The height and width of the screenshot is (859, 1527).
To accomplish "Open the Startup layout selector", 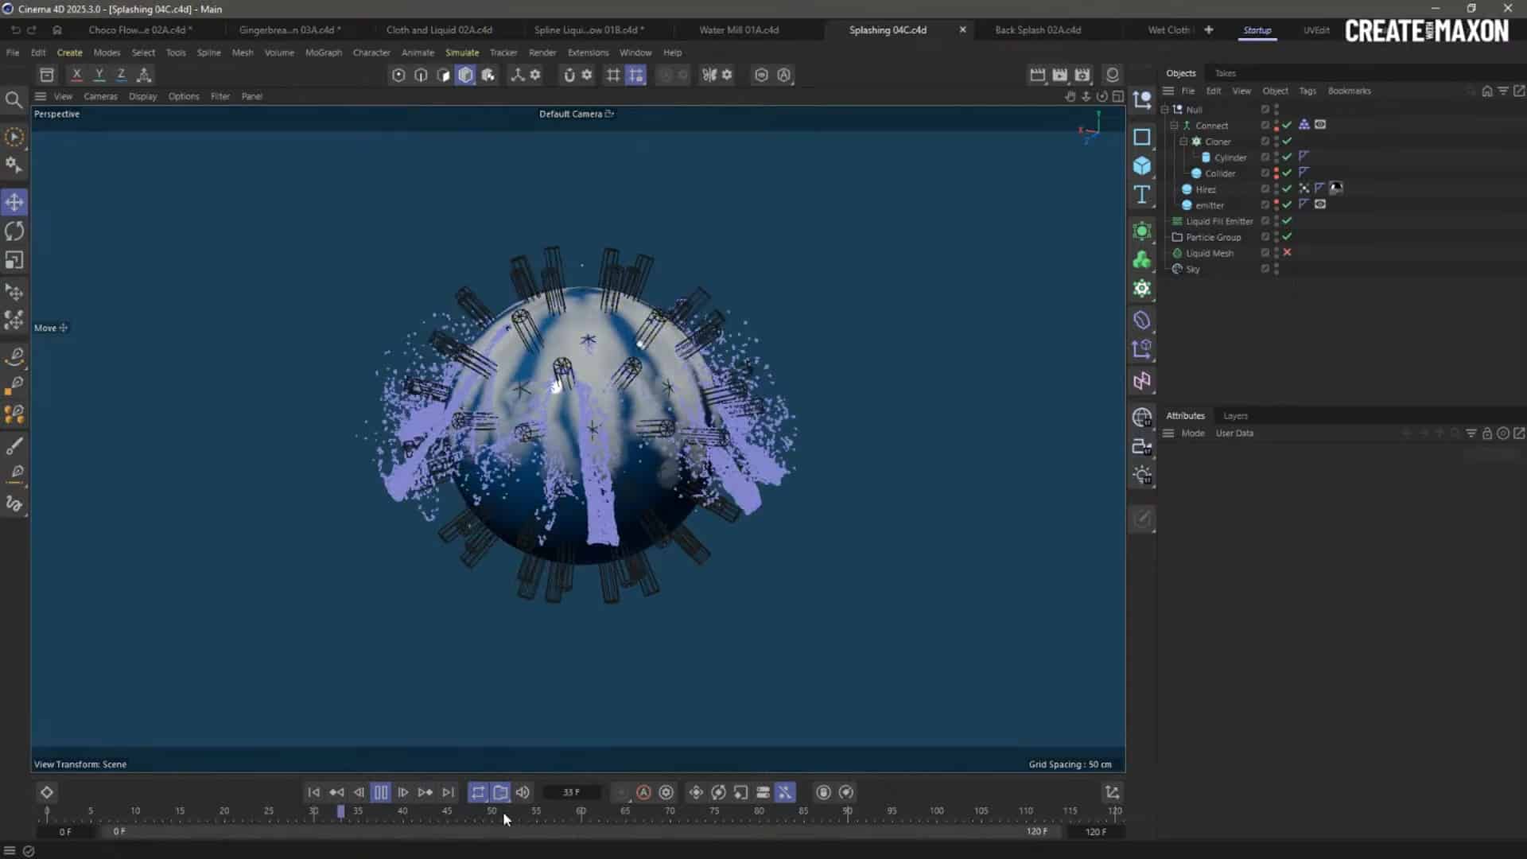I will 1257,30.
